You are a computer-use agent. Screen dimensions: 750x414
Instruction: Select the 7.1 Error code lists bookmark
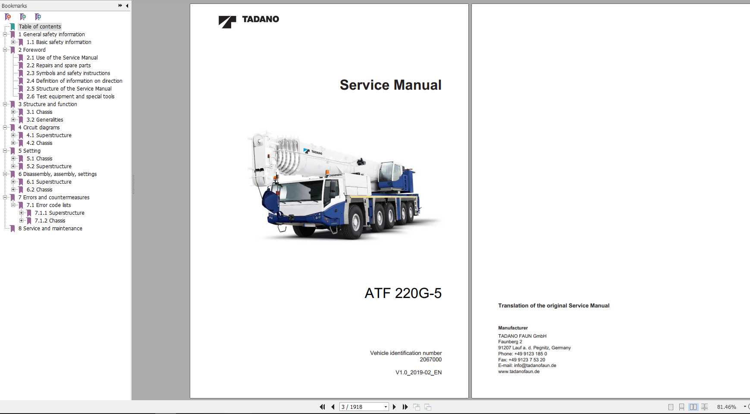click(49, 205)
